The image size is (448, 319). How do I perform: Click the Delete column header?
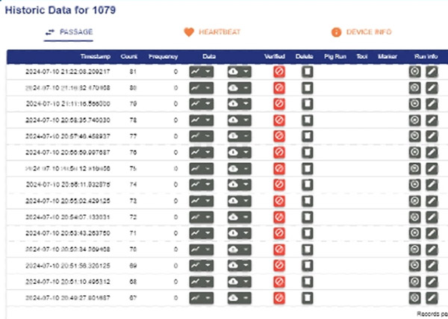305,57
